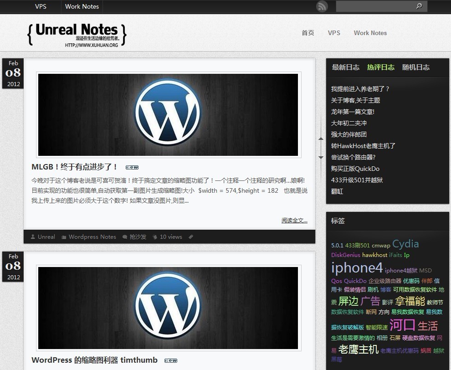This screenshot has height=370, width=451.
Task: Click the 10 views text
Action: [x=171, y=237]
